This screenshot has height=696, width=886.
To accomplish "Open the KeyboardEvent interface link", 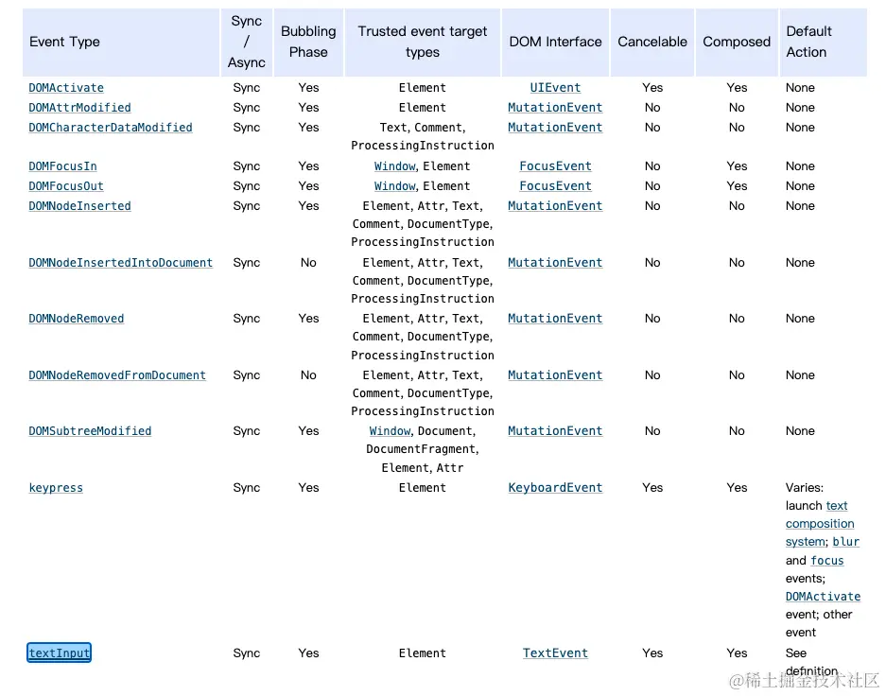I will tap(555, 488).
